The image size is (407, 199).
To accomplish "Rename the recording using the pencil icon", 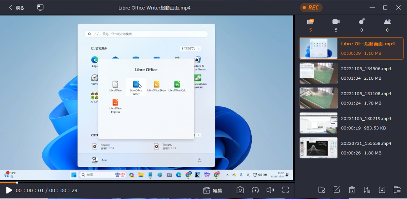I will tap(337, 190).
